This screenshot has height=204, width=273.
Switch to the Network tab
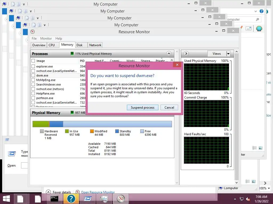tap(95, 45)
